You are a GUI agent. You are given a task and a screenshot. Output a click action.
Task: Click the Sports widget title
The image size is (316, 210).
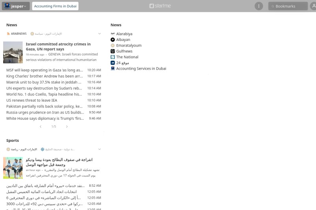(13, 141)
